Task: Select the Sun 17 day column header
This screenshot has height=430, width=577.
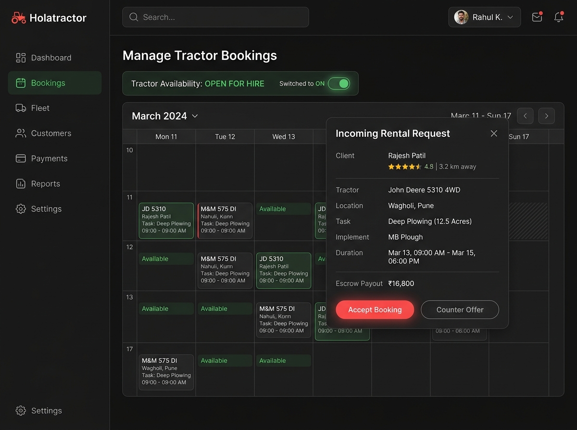Action: pos(519,137)
